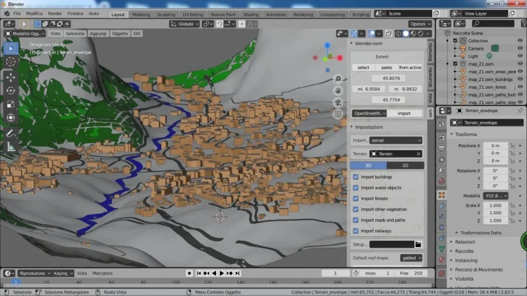The width and height of the screenshot is (527, 296).
Task: Click the import button in blender-osm
Action: [404, 113]
